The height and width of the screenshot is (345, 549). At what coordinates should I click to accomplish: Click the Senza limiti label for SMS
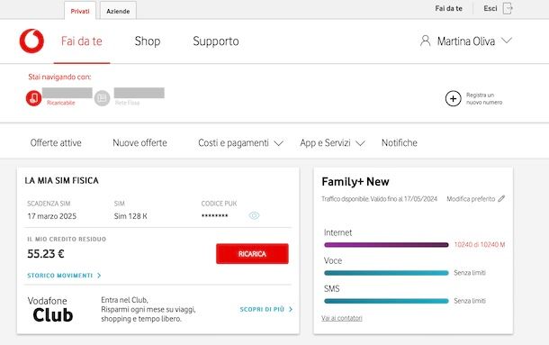click(x=470, y=301)
